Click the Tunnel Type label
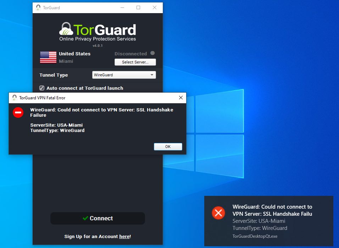The height and width of the screenshot is (248, 339). 54,75
